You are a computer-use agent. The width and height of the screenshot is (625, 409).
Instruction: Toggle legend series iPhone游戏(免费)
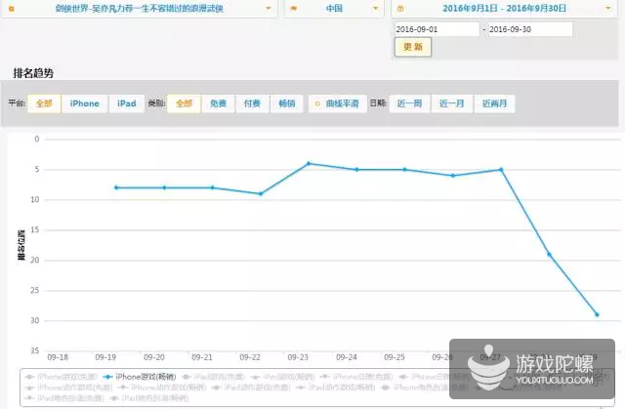(62, 377)
